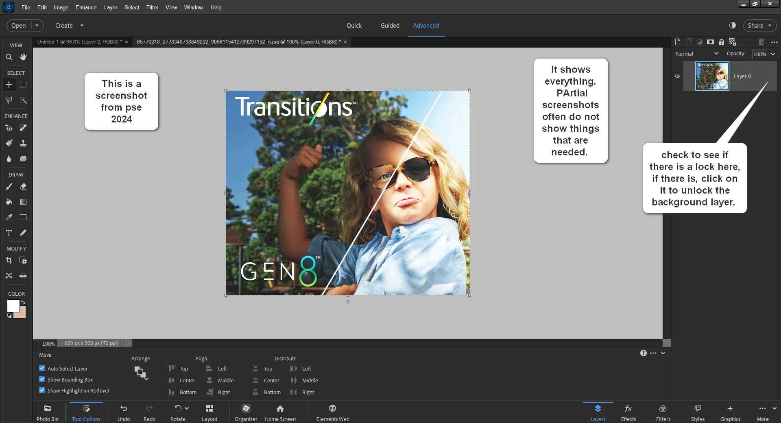Uncheck Auto Select Layer
781x423 pixels.
point(42,368)
